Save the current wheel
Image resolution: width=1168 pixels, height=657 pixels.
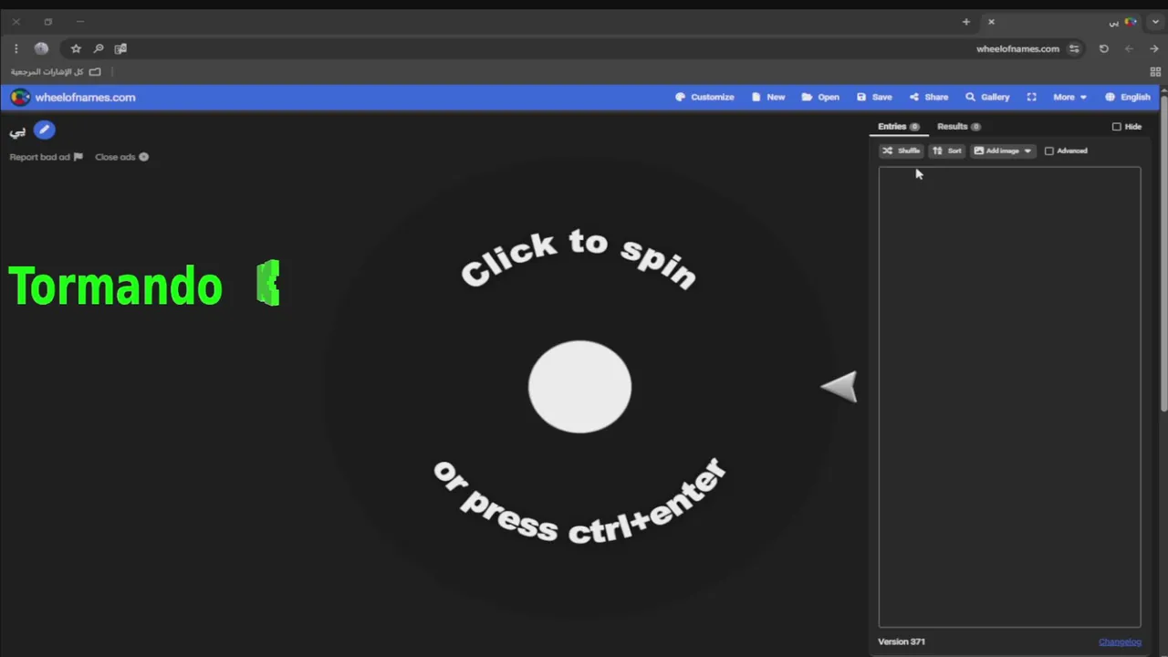pyautogui.click(x=873, y=97)
